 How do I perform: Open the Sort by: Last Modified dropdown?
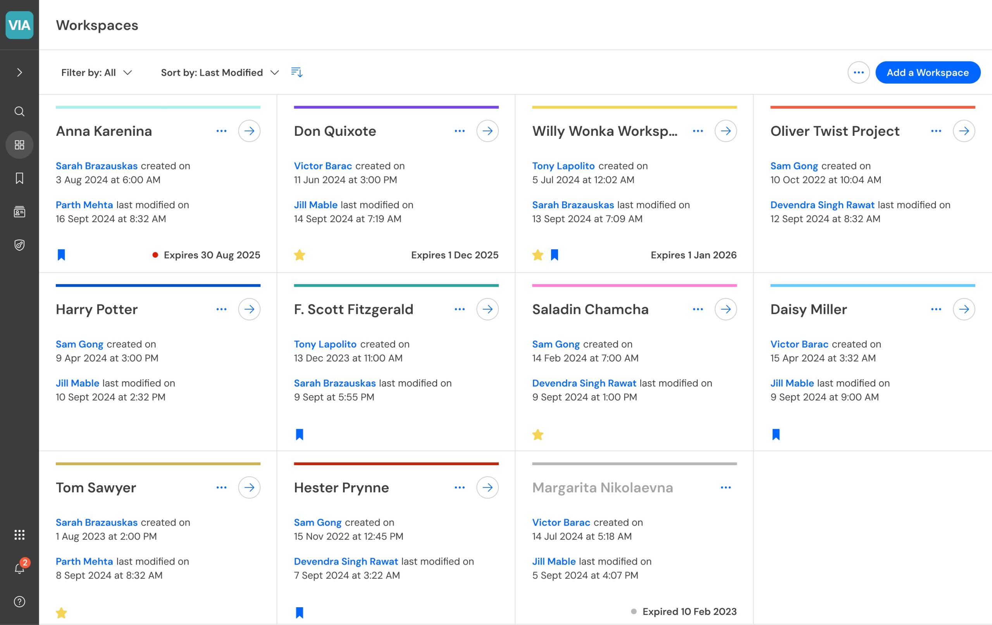click(x=220, y=72)
